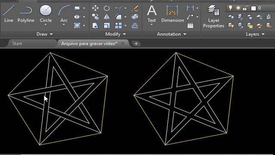
Task: Open the Leader dropdown arrow
Action: tap(197, 17)
